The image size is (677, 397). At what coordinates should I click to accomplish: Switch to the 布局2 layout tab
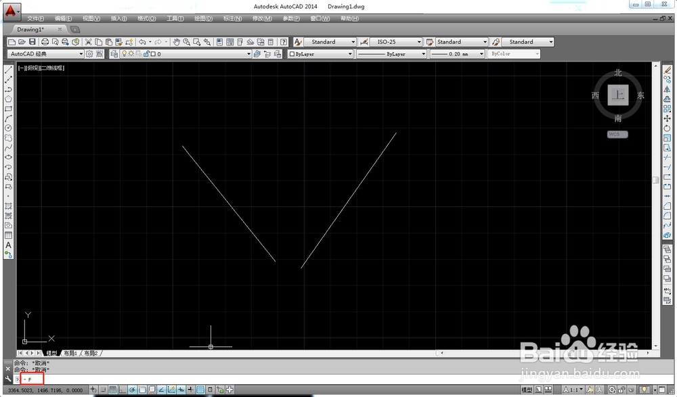(91, 353)
